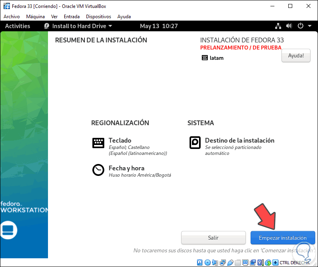The width and height of the screenshot is (318, 267).
Task: Click the latam keyboard layout indicator
Action: coord(213,58)
